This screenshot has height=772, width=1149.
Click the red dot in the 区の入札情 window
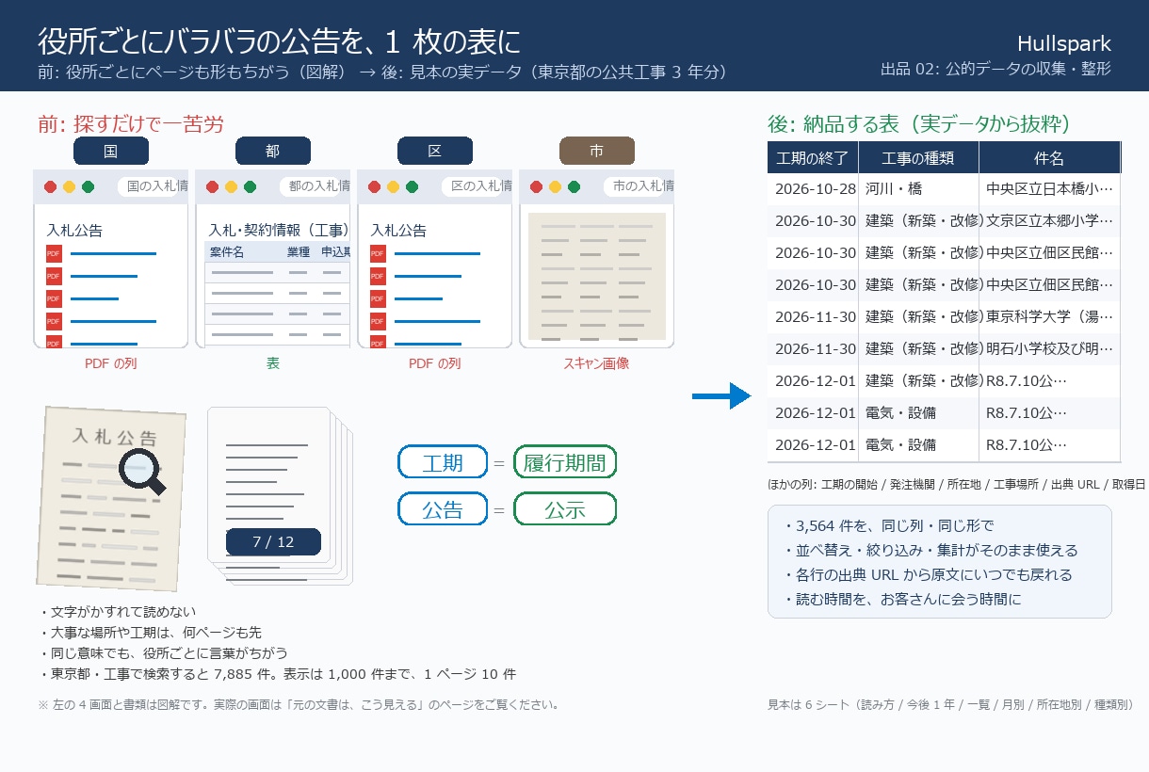pos(375,187)
